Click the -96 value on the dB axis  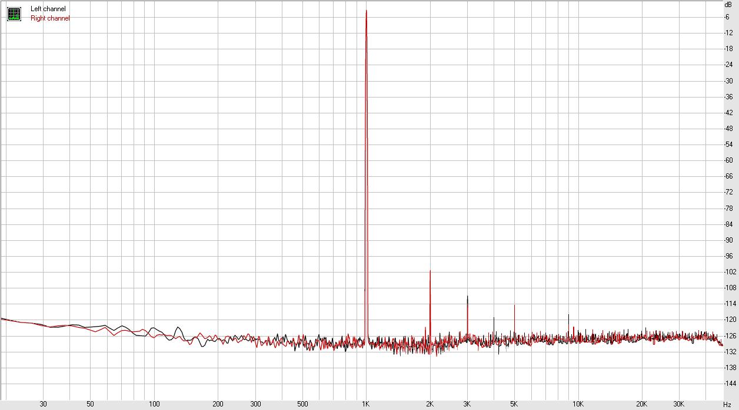coord(728,256)
